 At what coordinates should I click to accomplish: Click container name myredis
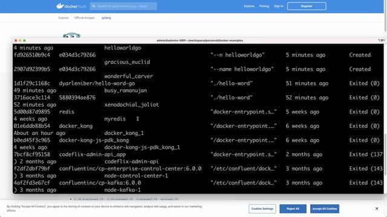click(115, 119)
